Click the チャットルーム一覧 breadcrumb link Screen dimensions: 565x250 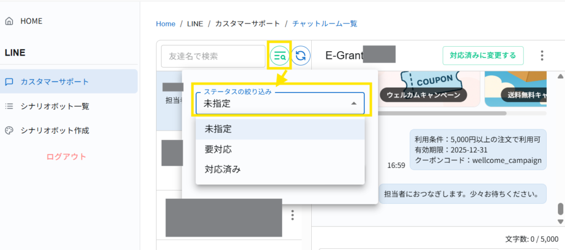(324, 24)
